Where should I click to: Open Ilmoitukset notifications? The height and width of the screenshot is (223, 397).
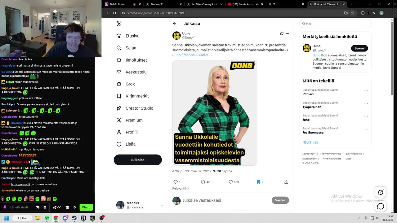[132, 60]
